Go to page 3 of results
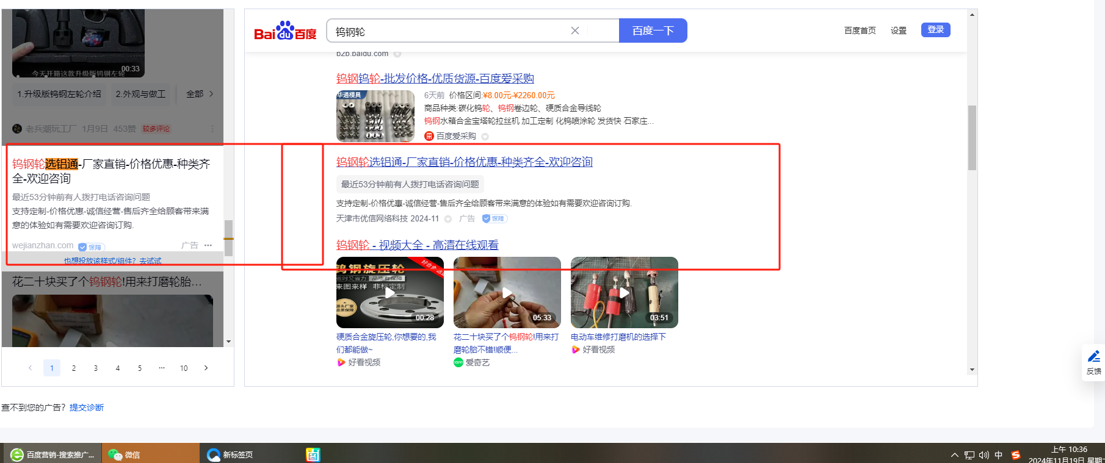The height and width of the screenshot is (463, 1105). coord(96,368)
